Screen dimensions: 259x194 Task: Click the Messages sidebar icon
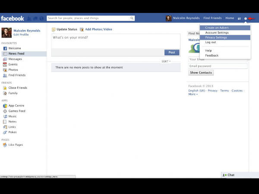[x=5, y=59]
